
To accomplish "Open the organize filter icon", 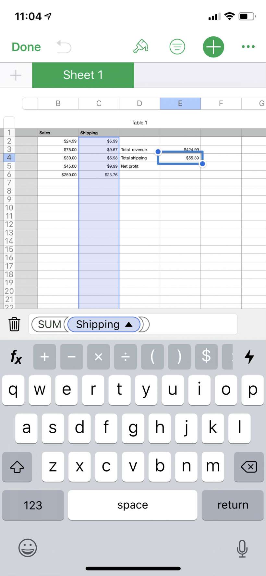I will 177,47.
